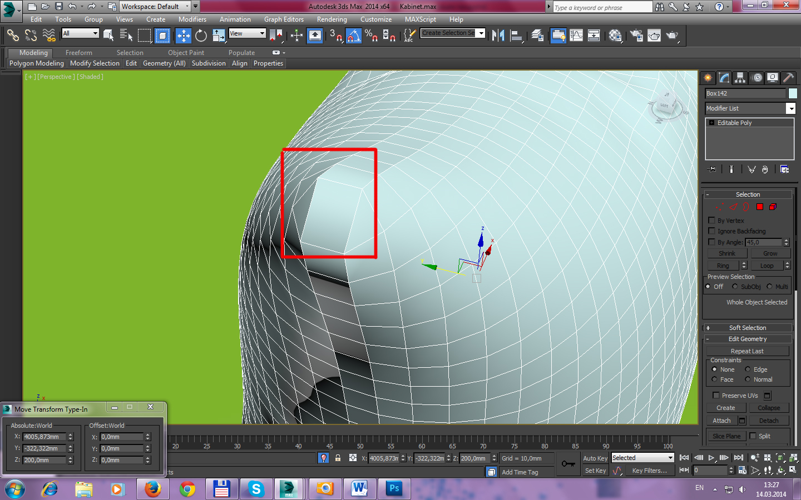Click the Pin Stack icon
This screenshot has width=801, height=500.
click(x=711, y=169)
